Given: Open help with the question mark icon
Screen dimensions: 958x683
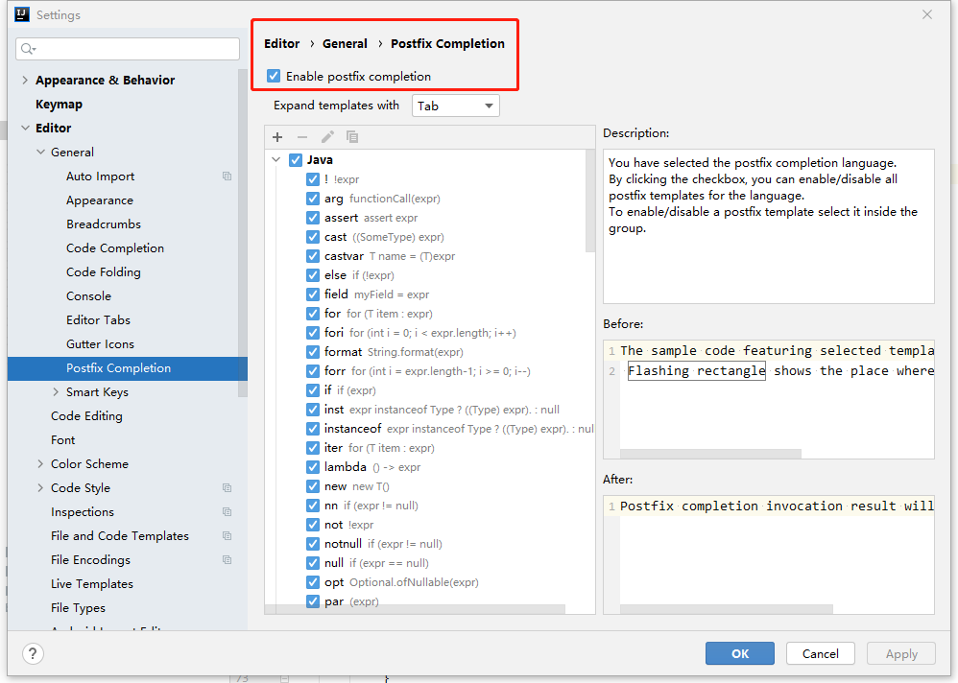Looking at the screenshot, I should coord(34,653).
